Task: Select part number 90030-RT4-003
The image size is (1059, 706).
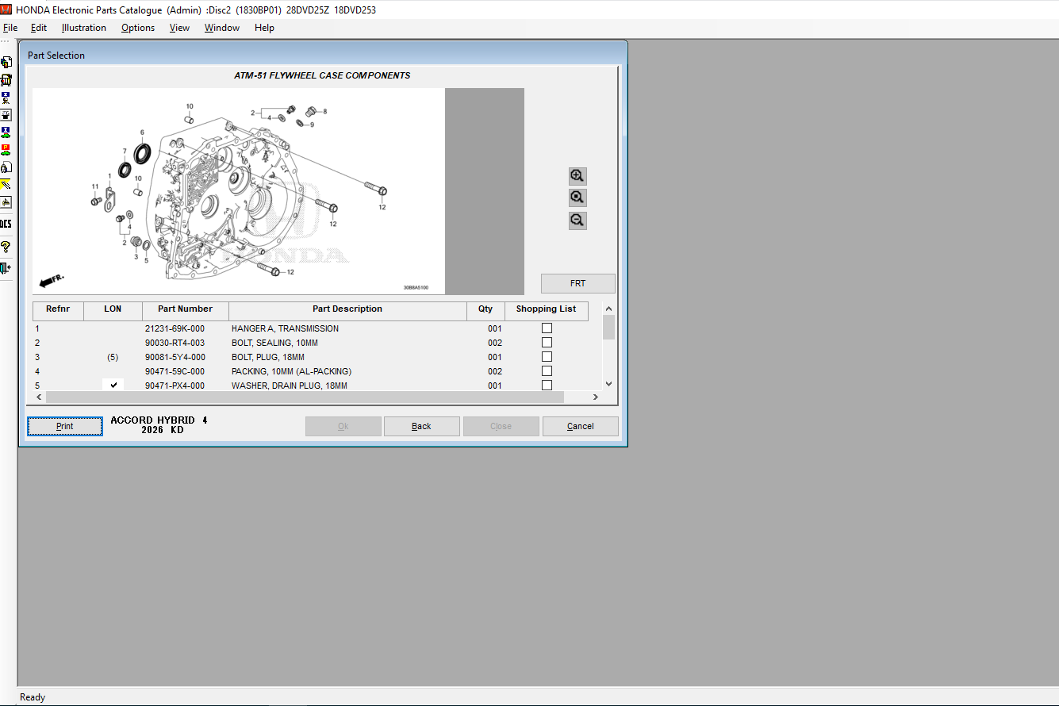Action: [x=175, y=343]
